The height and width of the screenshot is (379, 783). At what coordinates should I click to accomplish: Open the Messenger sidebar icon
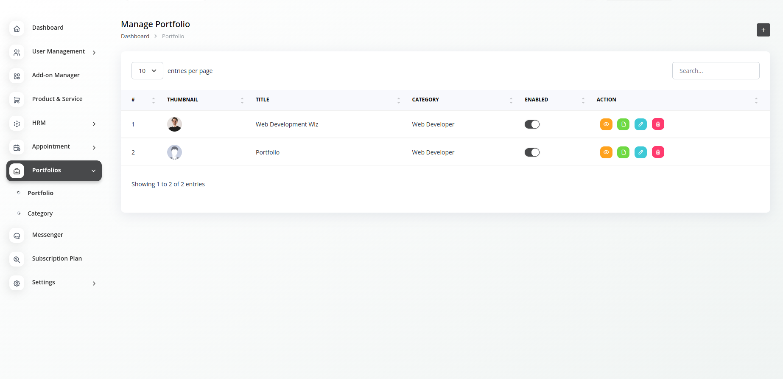(x=17, y=236)
